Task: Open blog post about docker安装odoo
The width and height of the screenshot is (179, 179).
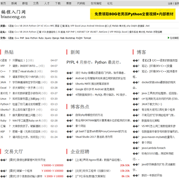Action: click(159, 83)
